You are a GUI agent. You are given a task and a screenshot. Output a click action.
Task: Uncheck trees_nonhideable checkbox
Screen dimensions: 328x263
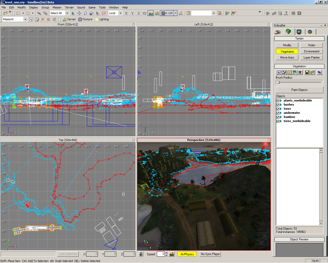tap(278, 121)
